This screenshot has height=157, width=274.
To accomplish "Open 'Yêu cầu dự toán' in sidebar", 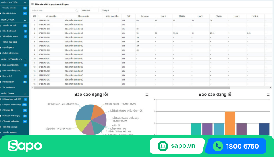I will point(9,8).
